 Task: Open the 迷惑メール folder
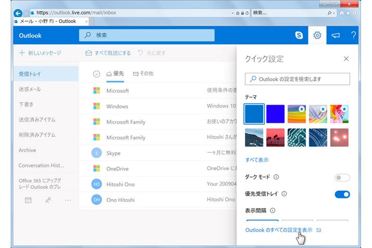30,89
